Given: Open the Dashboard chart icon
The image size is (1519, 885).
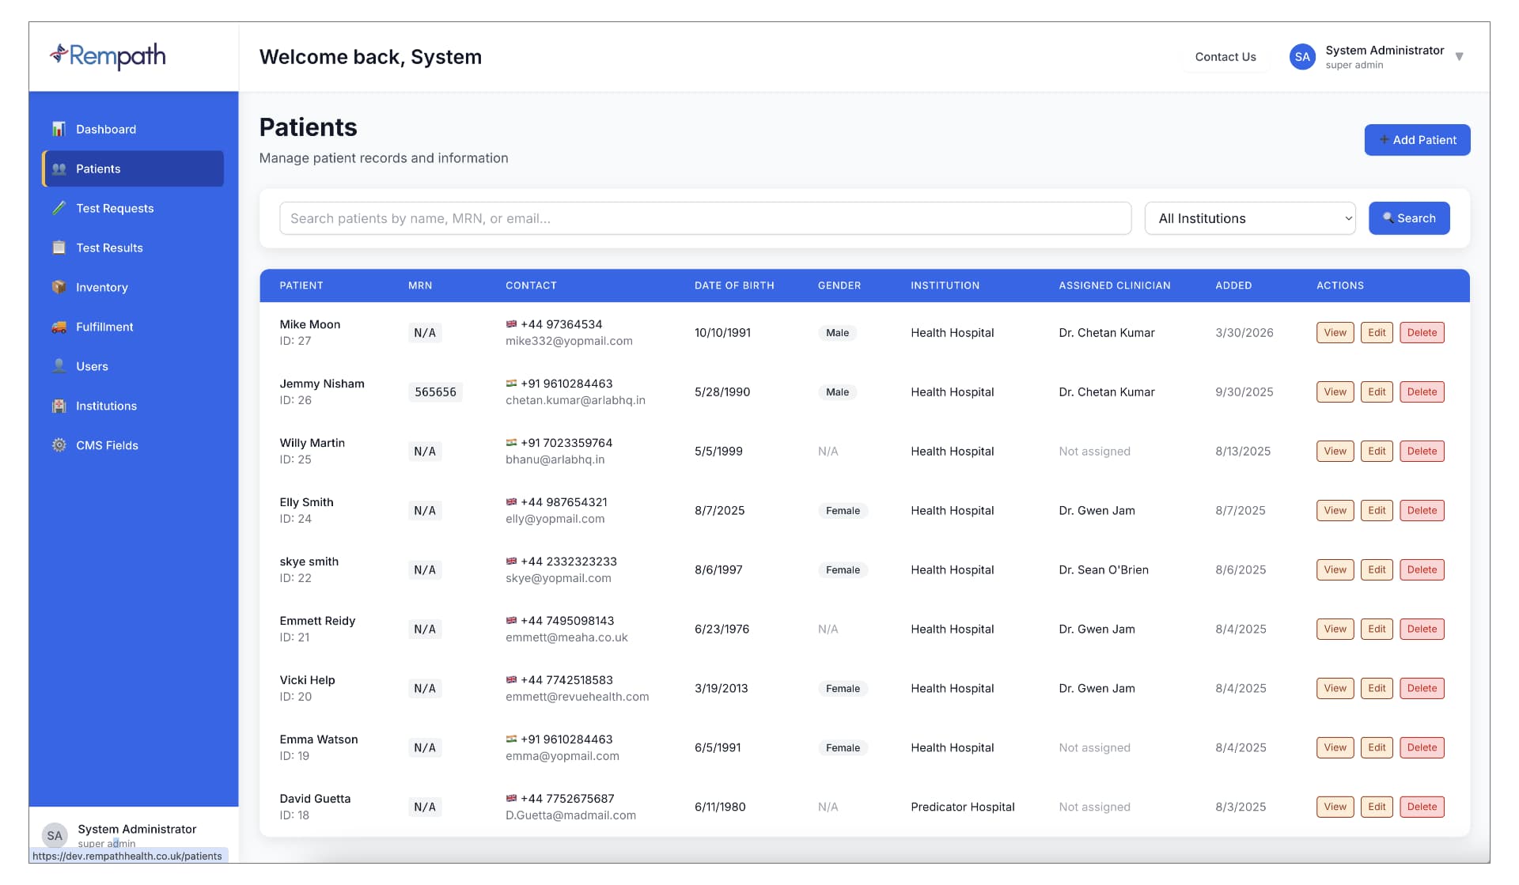Looking at the screenshot, I should click(x=59, y=129).
